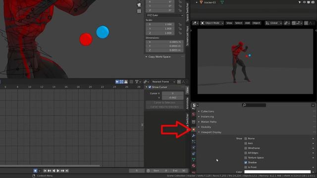Open the Add menu in small viewport

click(247, 23)
